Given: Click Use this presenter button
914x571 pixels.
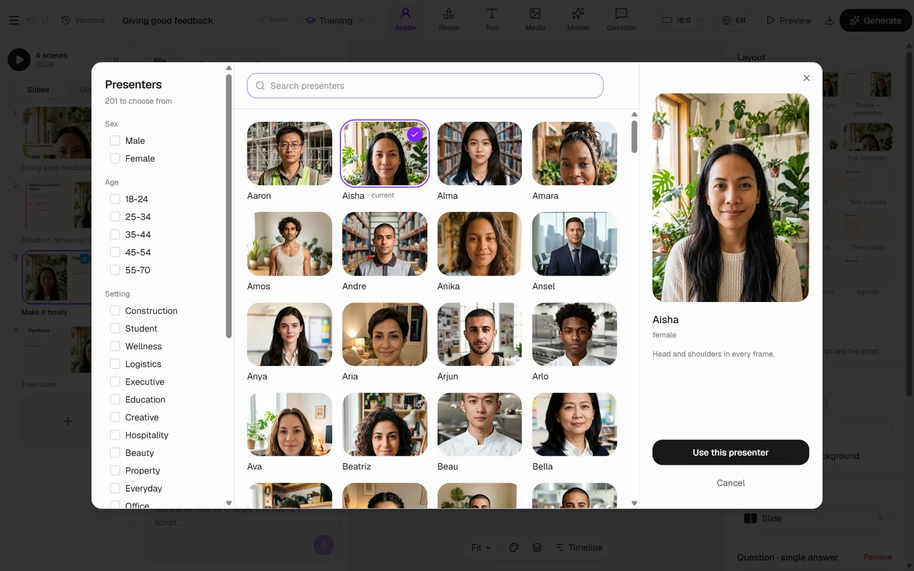Looking at the screenshot, I should 731,452.
